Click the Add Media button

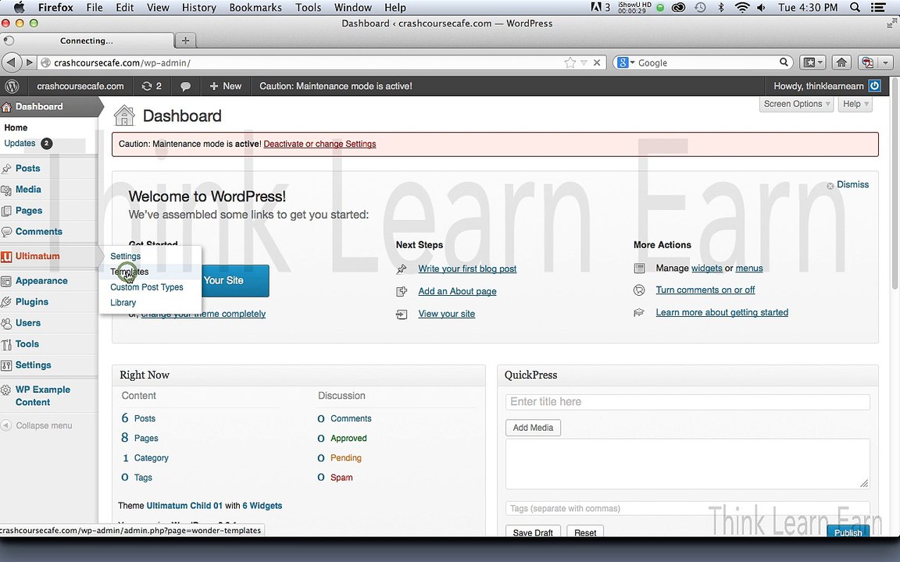(x=534, y=428)
